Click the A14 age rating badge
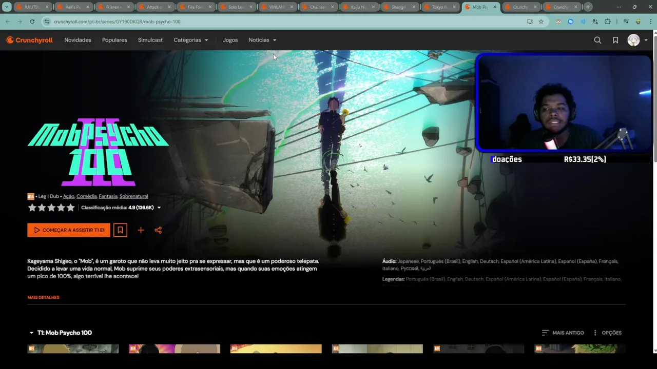The image size is (657, 369). [x=31, y=196]
